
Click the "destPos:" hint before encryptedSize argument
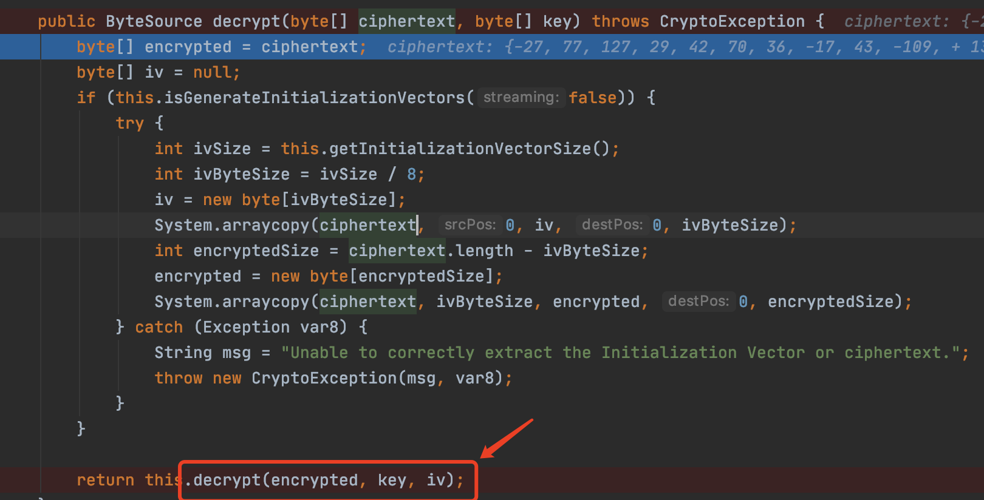coord(698,302)
